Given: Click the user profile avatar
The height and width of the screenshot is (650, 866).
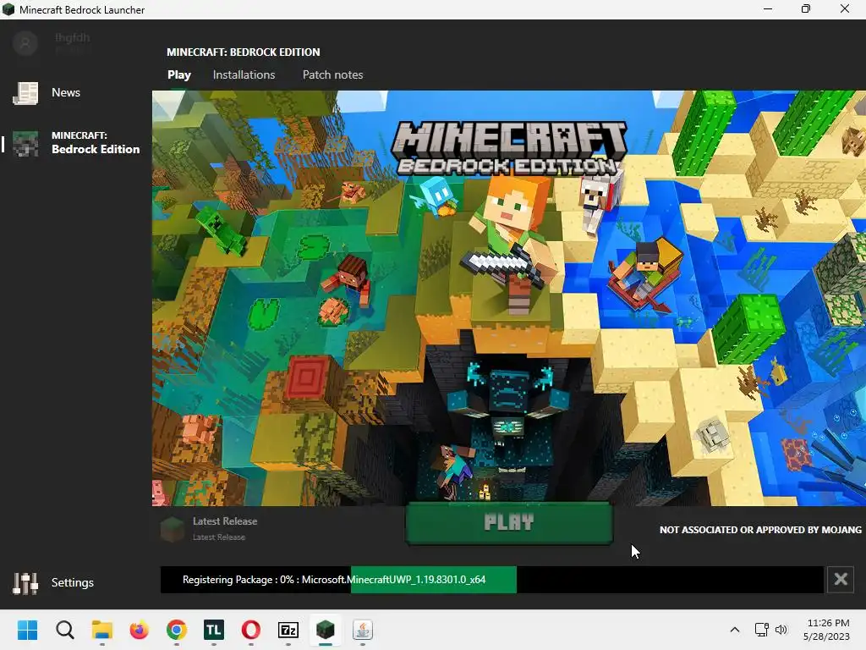Looking at the screenshot, I should [25, 43].
